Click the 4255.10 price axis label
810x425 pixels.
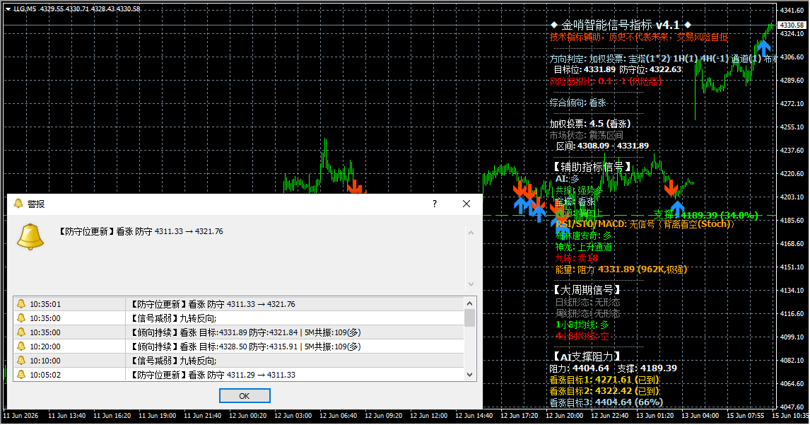pyautogui.click(x=792, y=127)
